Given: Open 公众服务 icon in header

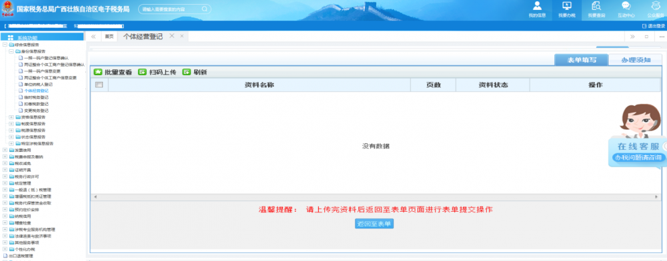Looking at the screenshot, I should pos(656,6).
